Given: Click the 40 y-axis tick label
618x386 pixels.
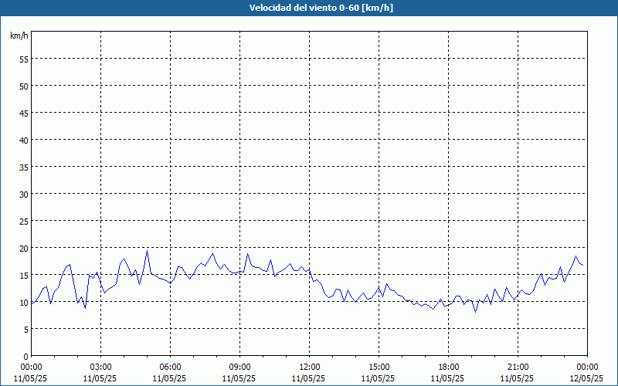Looking at the screenshot, I should [23, 140].
